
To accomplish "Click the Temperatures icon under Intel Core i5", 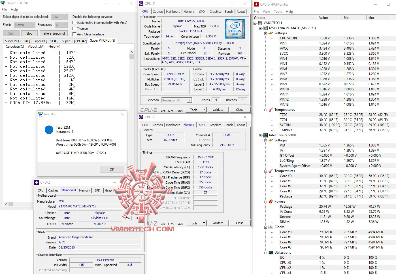I will [x=271, y=171].
